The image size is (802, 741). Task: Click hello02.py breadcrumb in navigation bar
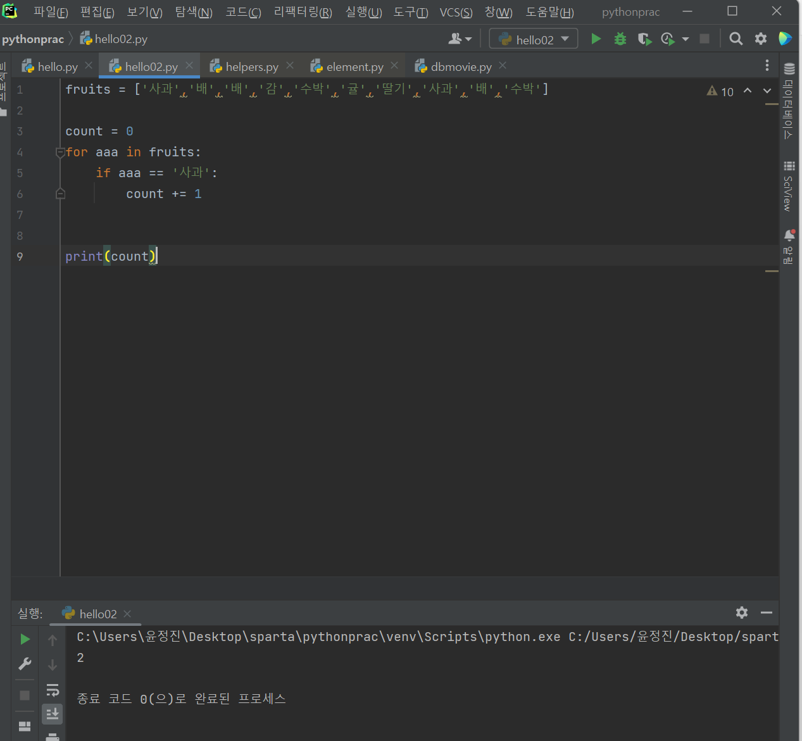tap(114, 39)
